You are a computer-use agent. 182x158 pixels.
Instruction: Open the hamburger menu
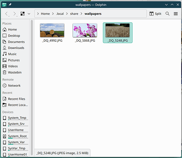[176, 13]
